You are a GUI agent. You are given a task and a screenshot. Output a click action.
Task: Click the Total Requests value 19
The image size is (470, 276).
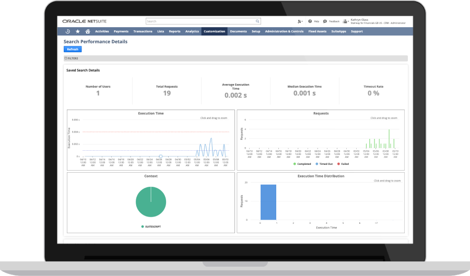pyautogui.click(x=167, y=93)
